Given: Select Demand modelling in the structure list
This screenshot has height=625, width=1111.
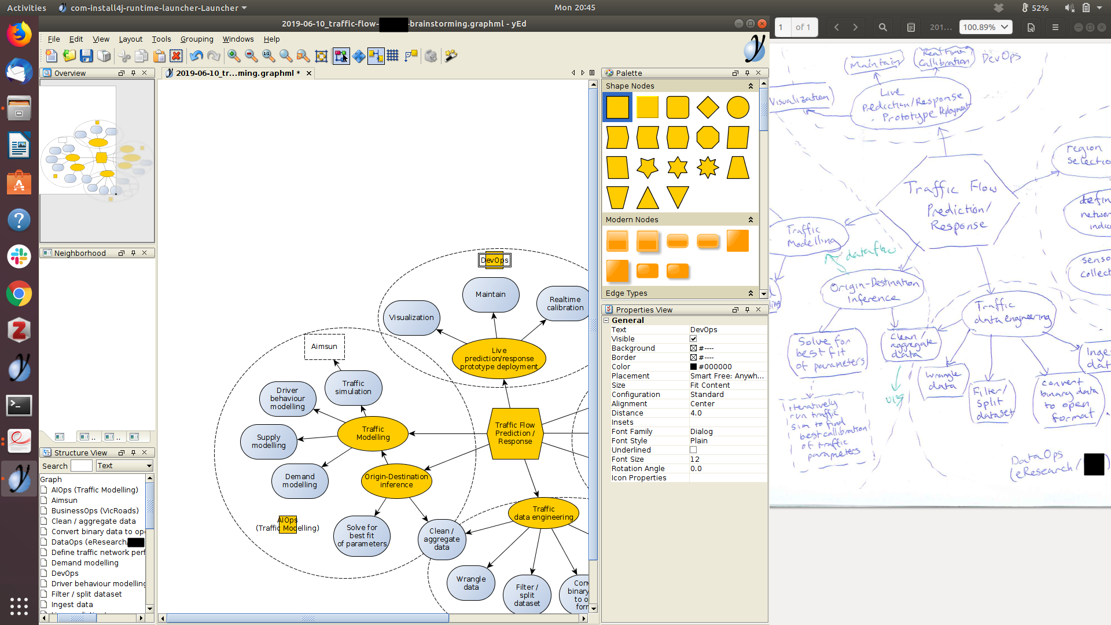Looking at the screenshot, I should click(84, 563).
